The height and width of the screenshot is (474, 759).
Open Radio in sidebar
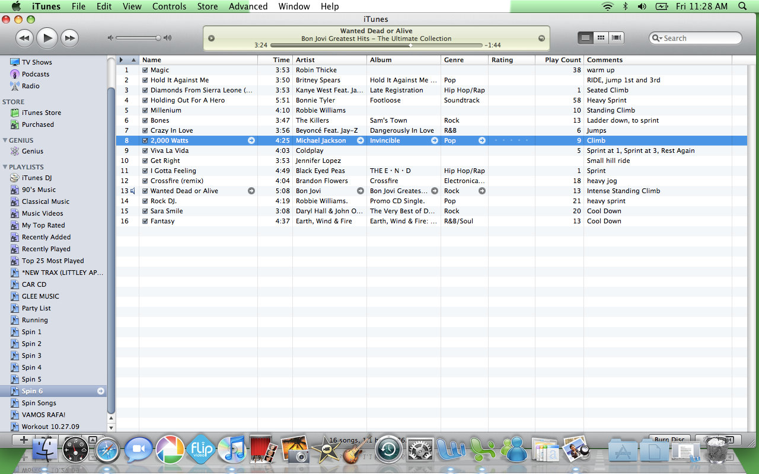[31, 86]
